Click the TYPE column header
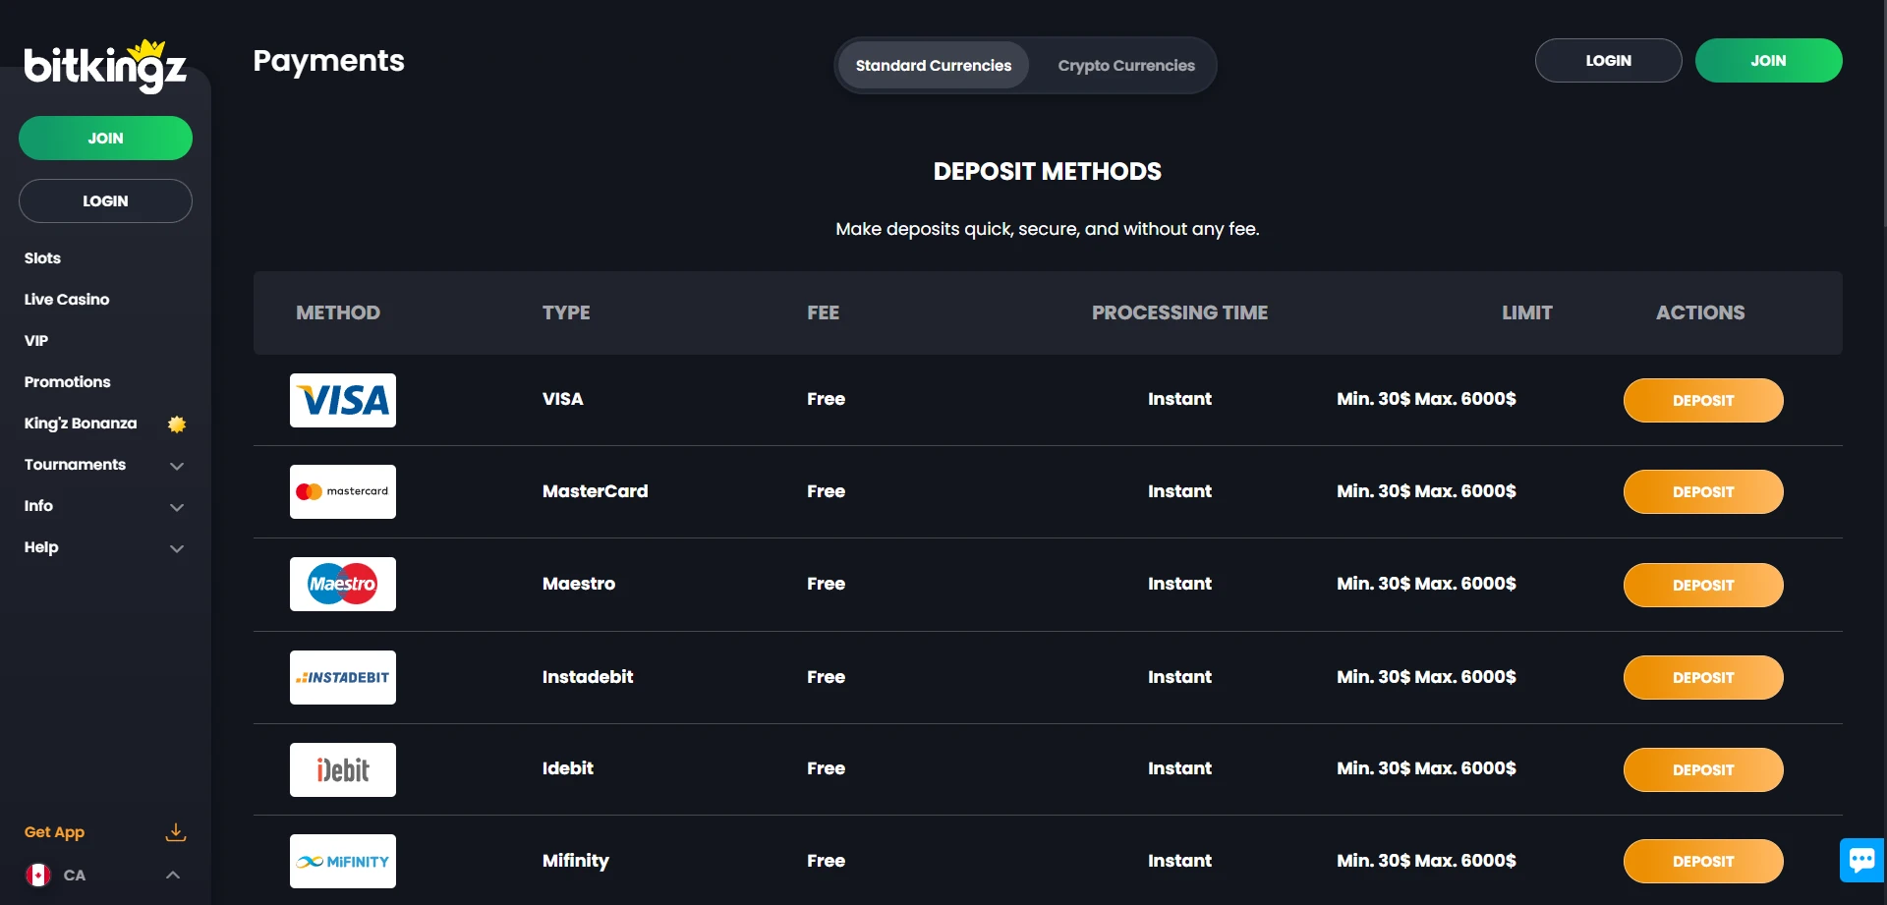1887x905 pixels. pyautogui.click(x=566, y=312)
